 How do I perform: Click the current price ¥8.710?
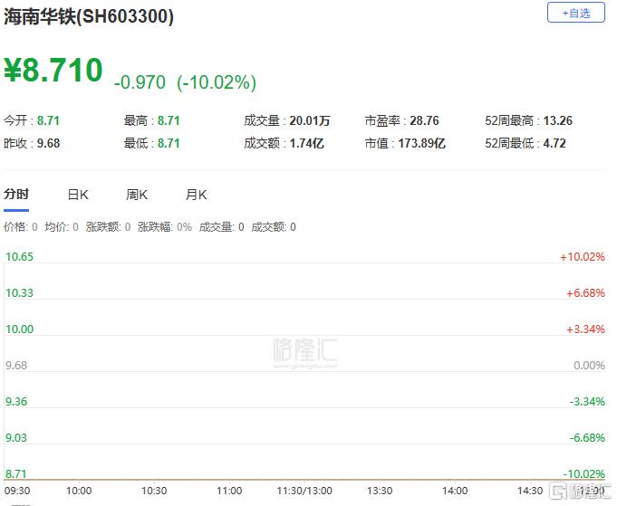click(54, 72)
